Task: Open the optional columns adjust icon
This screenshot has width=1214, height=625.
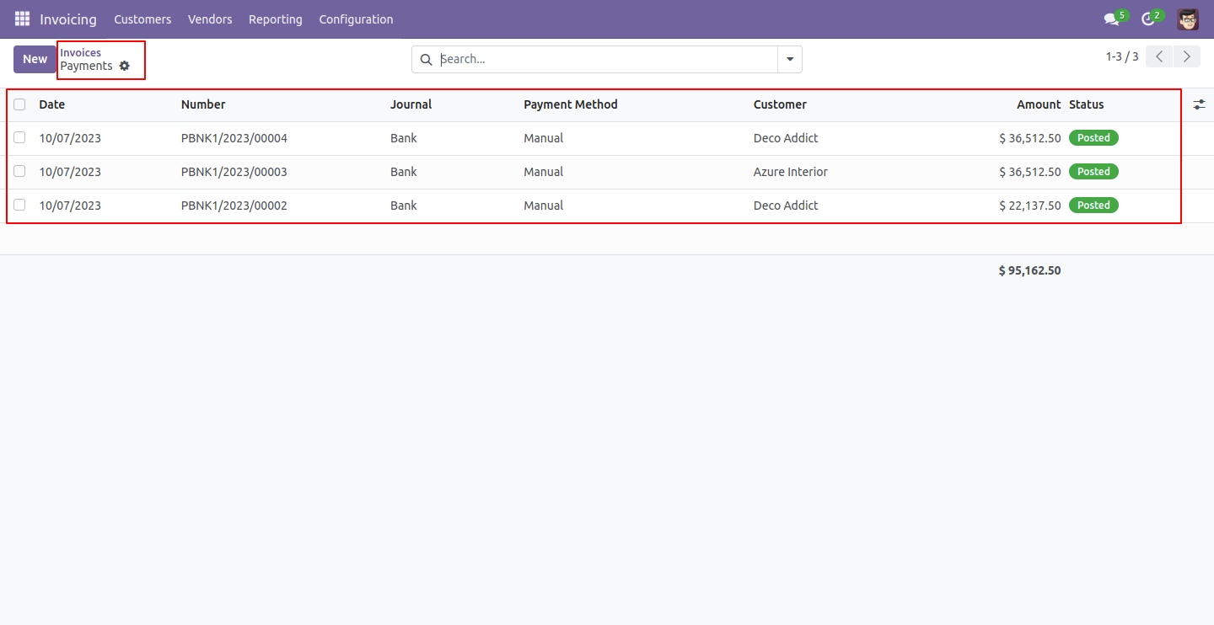Action: (x=1200, y=104)
